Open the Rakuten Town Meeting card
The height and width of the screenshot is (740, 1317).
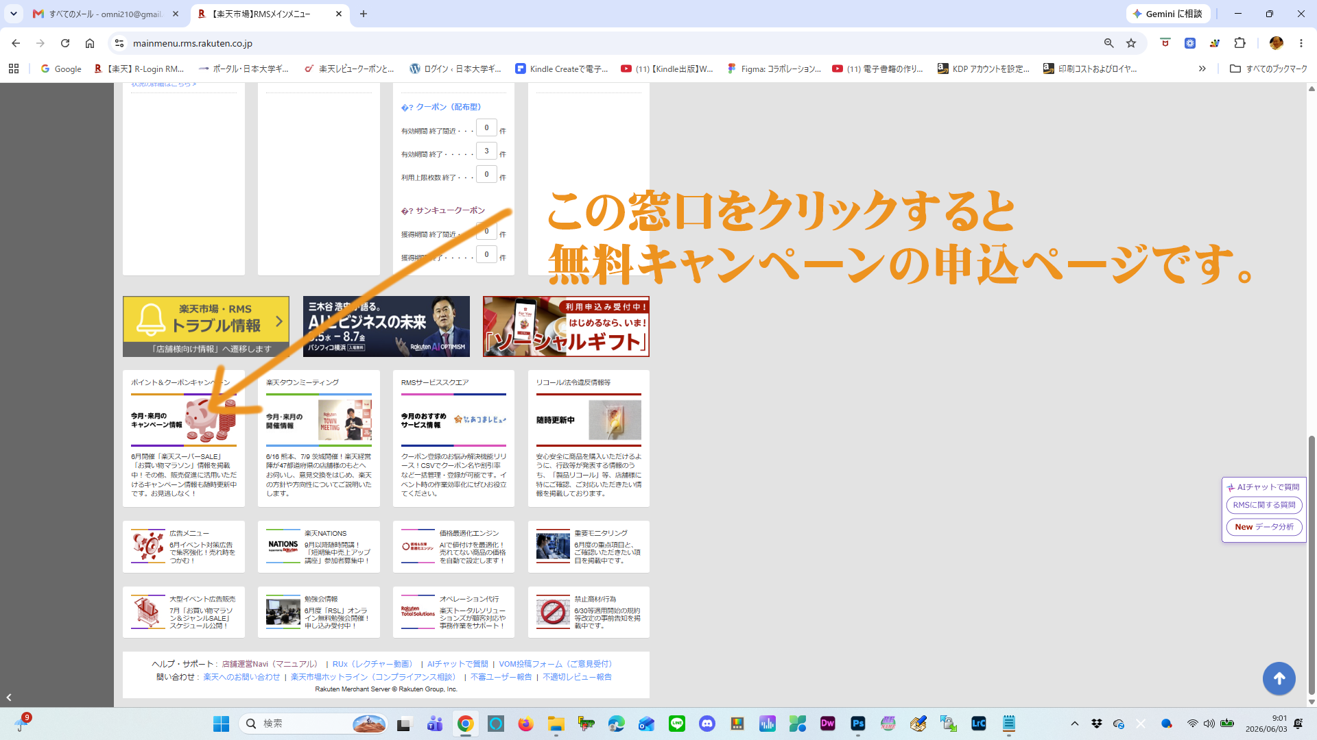pos(319,439)
